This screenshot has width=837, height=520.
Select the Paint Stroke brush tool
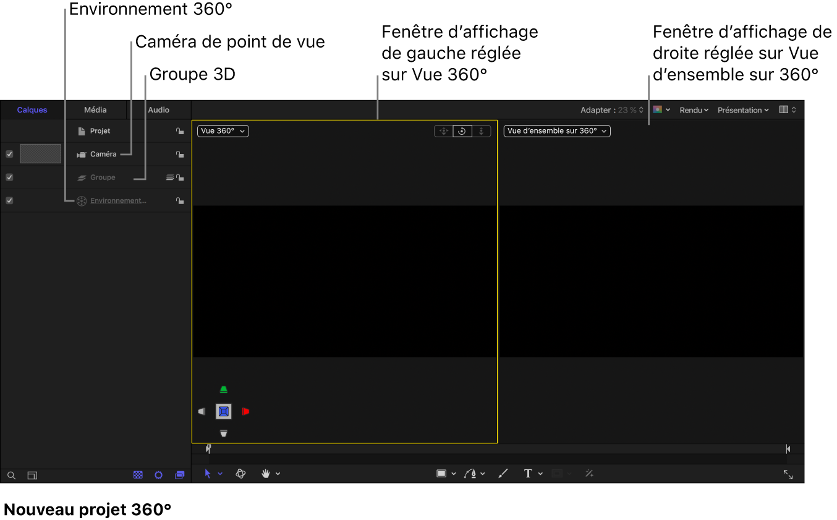[x=503, y=474]
